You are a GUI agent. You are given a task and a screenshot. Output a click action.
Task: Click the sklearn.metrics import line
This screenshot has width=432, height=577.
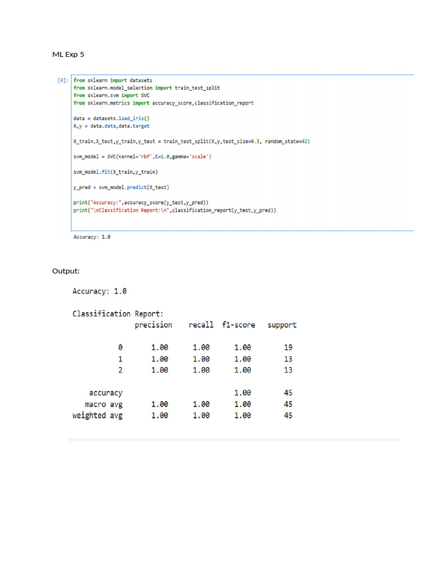[x=164, y=103]
